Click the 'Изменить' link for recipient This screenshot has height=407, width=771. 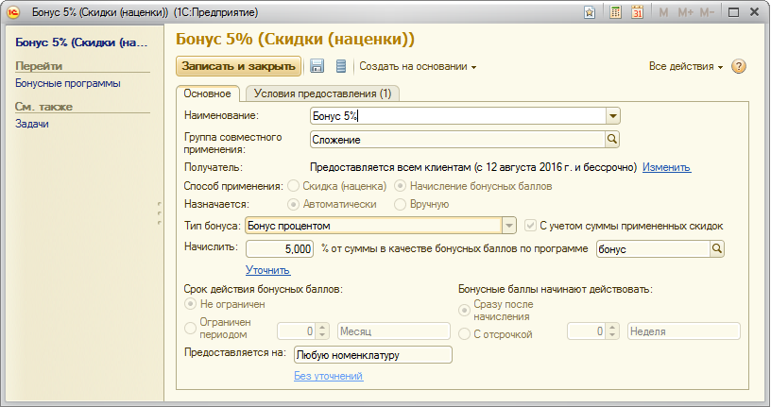[x=666, y=167]
